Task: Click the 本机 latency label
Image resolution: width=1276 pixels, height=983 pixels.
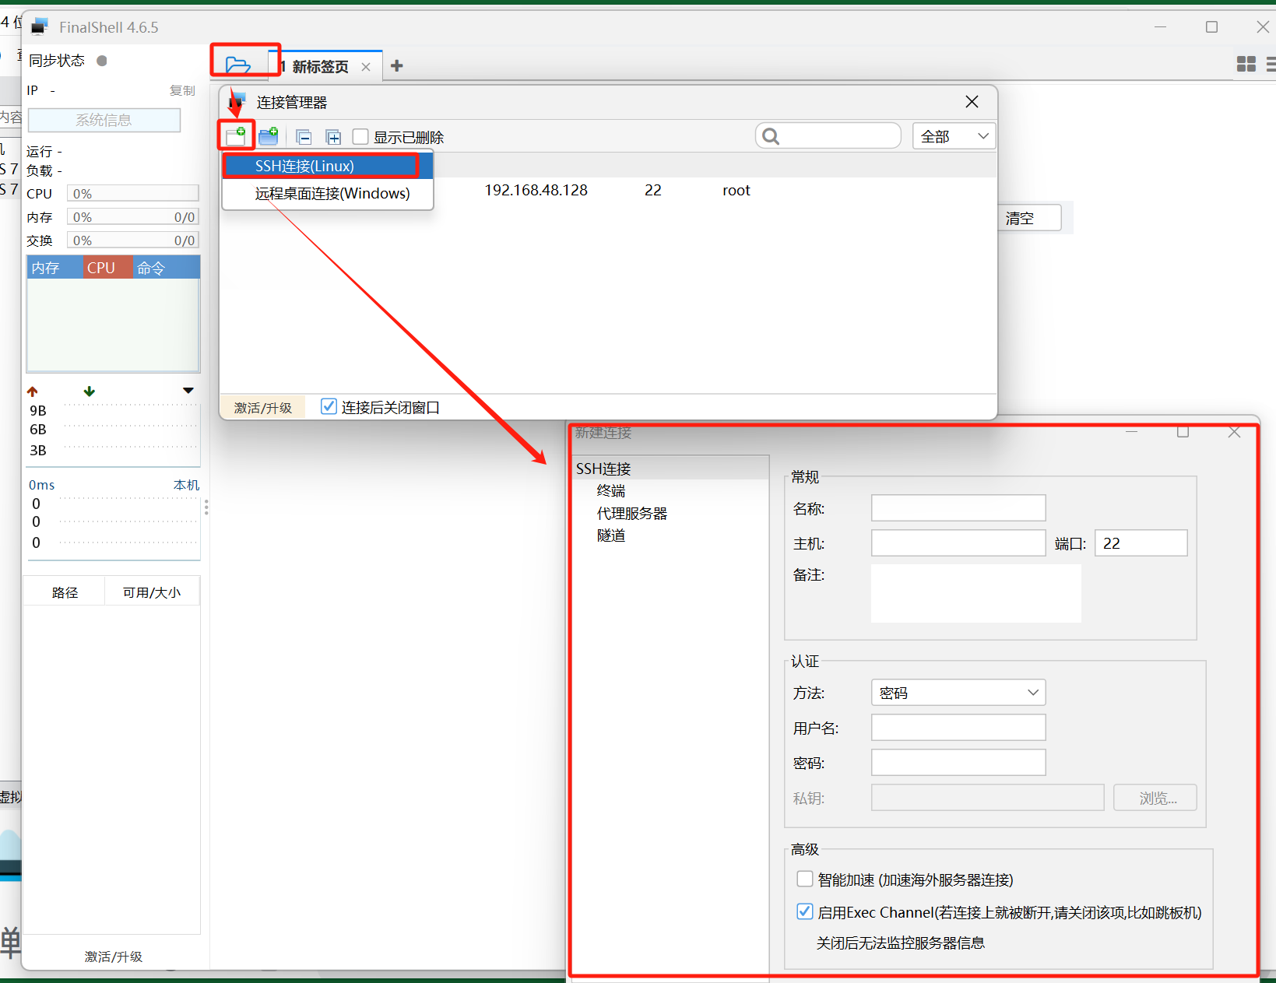Action: 186,485
